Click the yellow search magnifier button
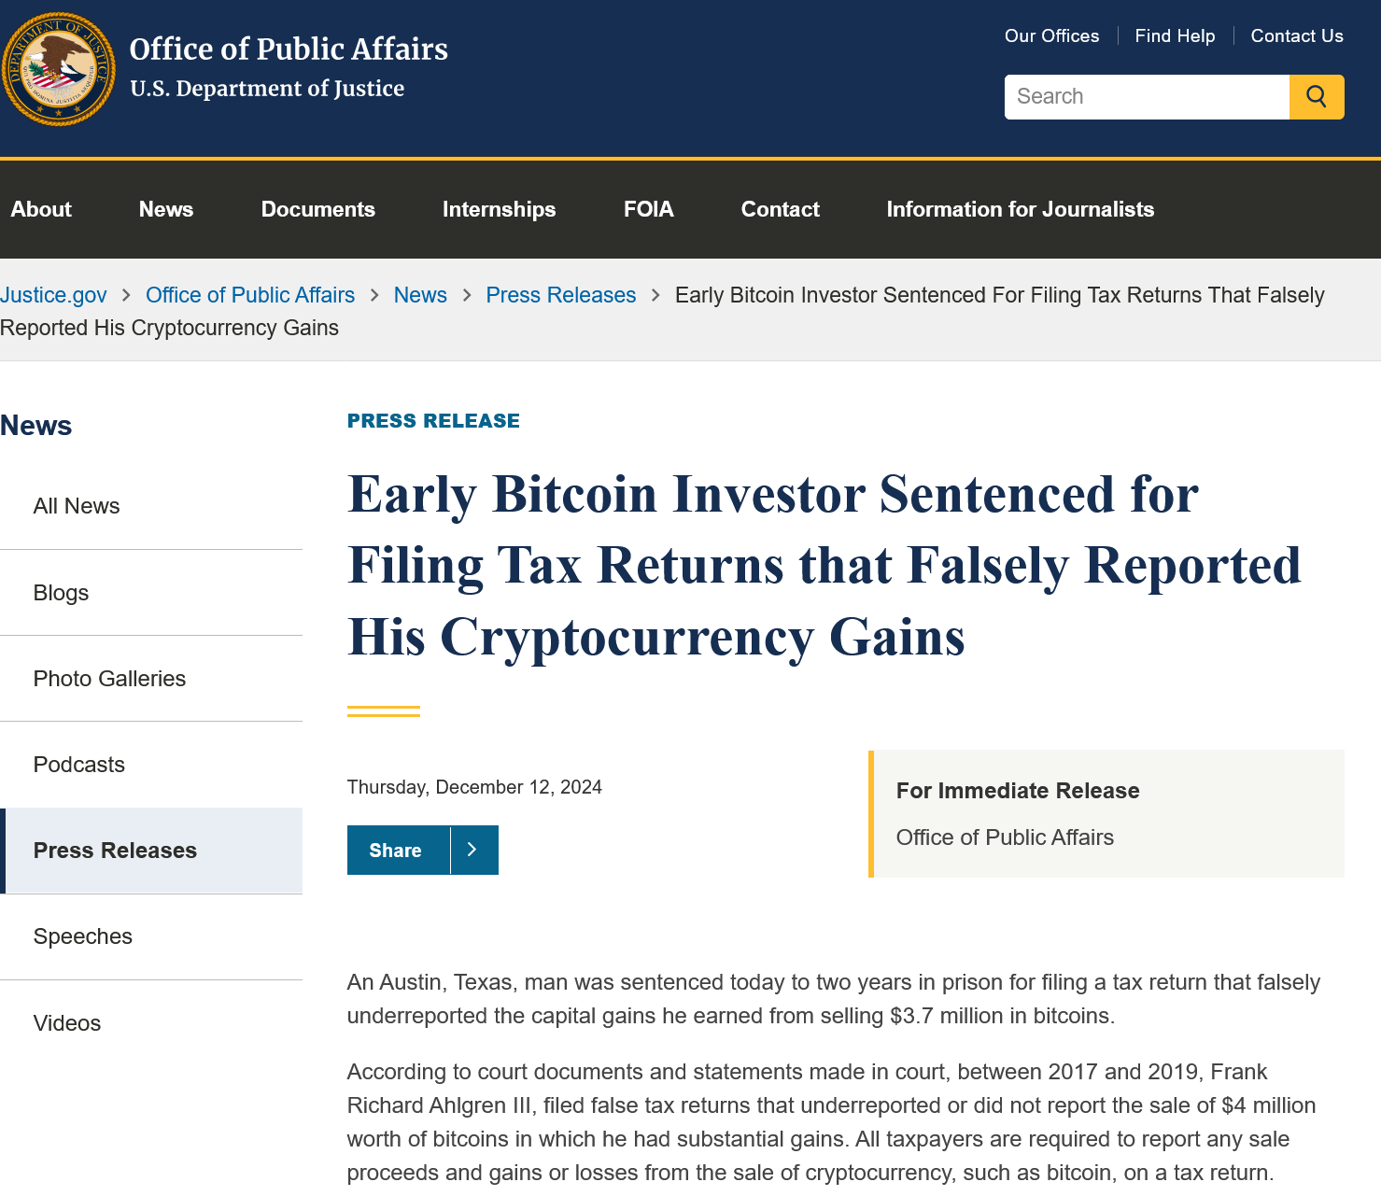The width and height of the screenshot is (1381, 1196). [x=1317, y=97]
